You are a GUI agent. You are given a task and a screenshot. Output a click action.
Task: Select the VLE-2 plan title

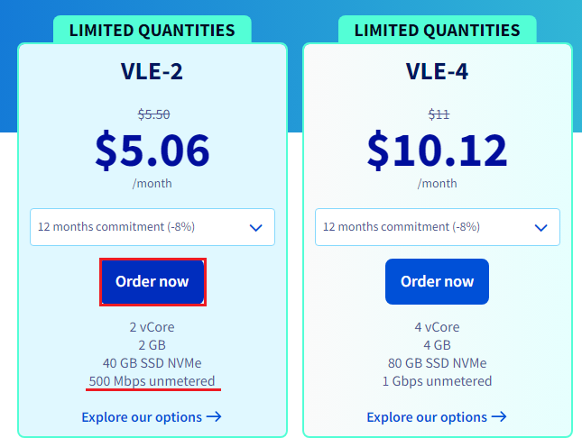152,71
